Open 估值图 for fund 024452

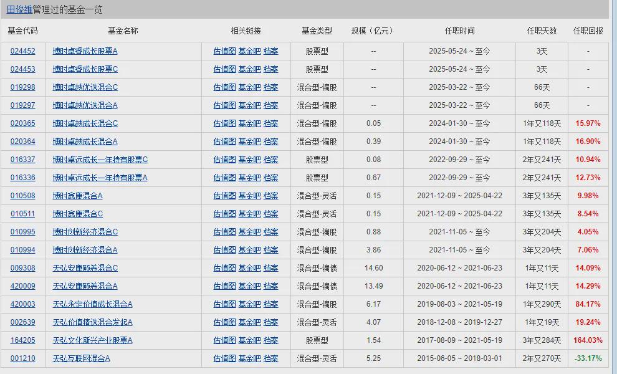225,51
